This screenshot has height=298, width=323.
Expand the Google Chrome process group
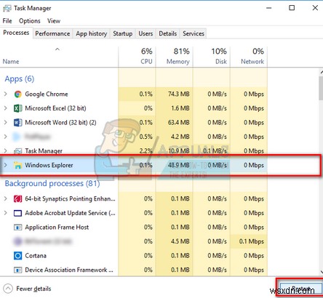point(6,94)
